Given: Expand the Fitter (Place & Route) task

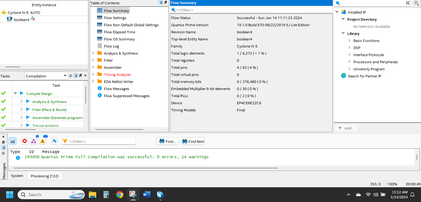Looking at the screenshot, I should [21, 109].
